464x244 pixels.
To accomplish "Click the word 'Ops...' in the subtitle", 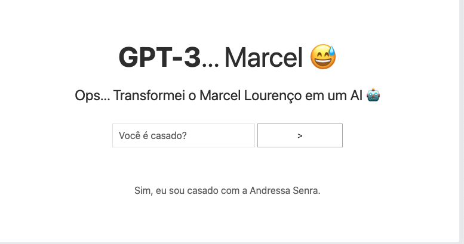I will (x=93, y=96).
